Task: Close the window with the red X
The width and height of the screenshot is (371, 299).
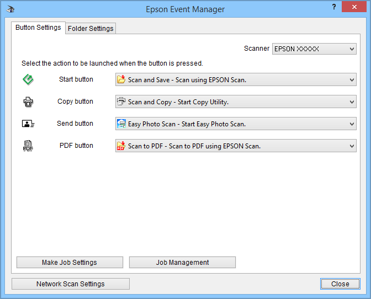Action: click(354, 7)
